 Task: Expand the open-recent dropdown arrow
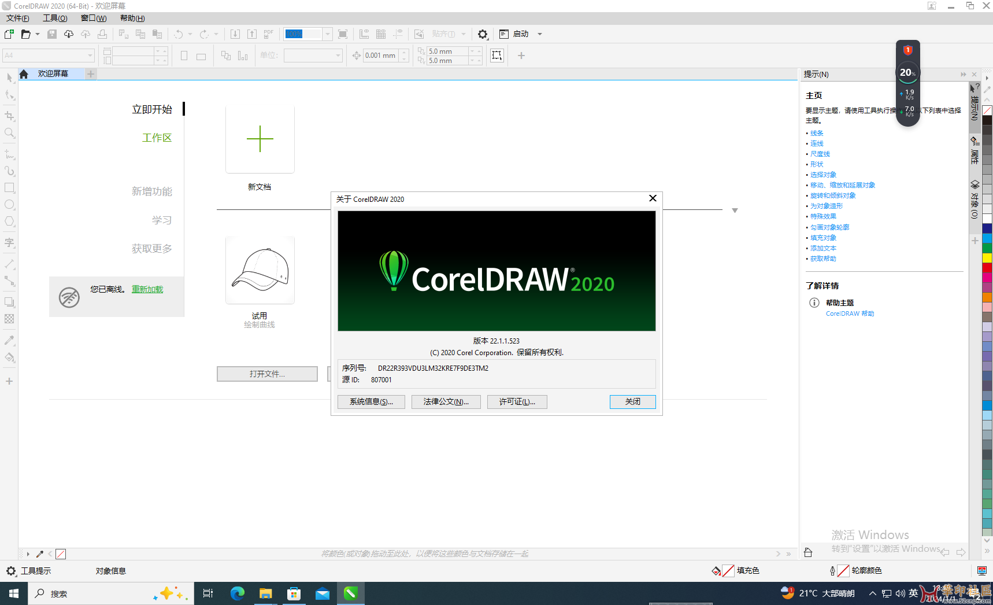[38, 34]
